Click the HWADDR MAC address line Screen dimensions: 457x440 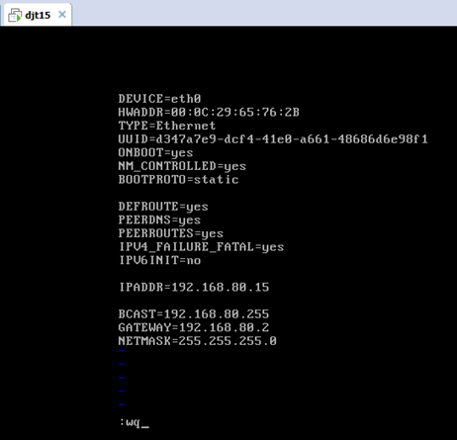(209, 113)
